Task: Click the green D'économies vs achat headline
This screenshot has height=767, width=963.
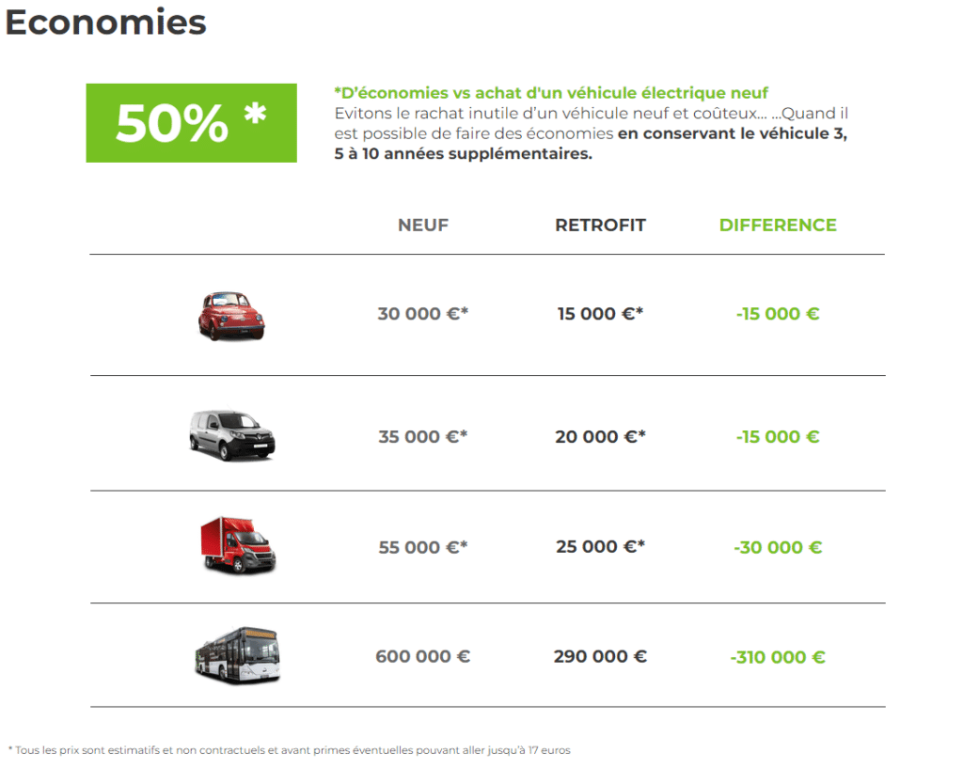Action: 551,93
